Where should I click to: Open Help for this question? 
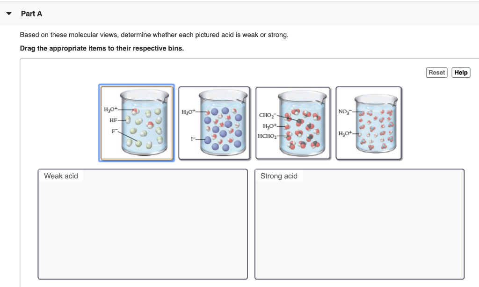coord(461,73)
